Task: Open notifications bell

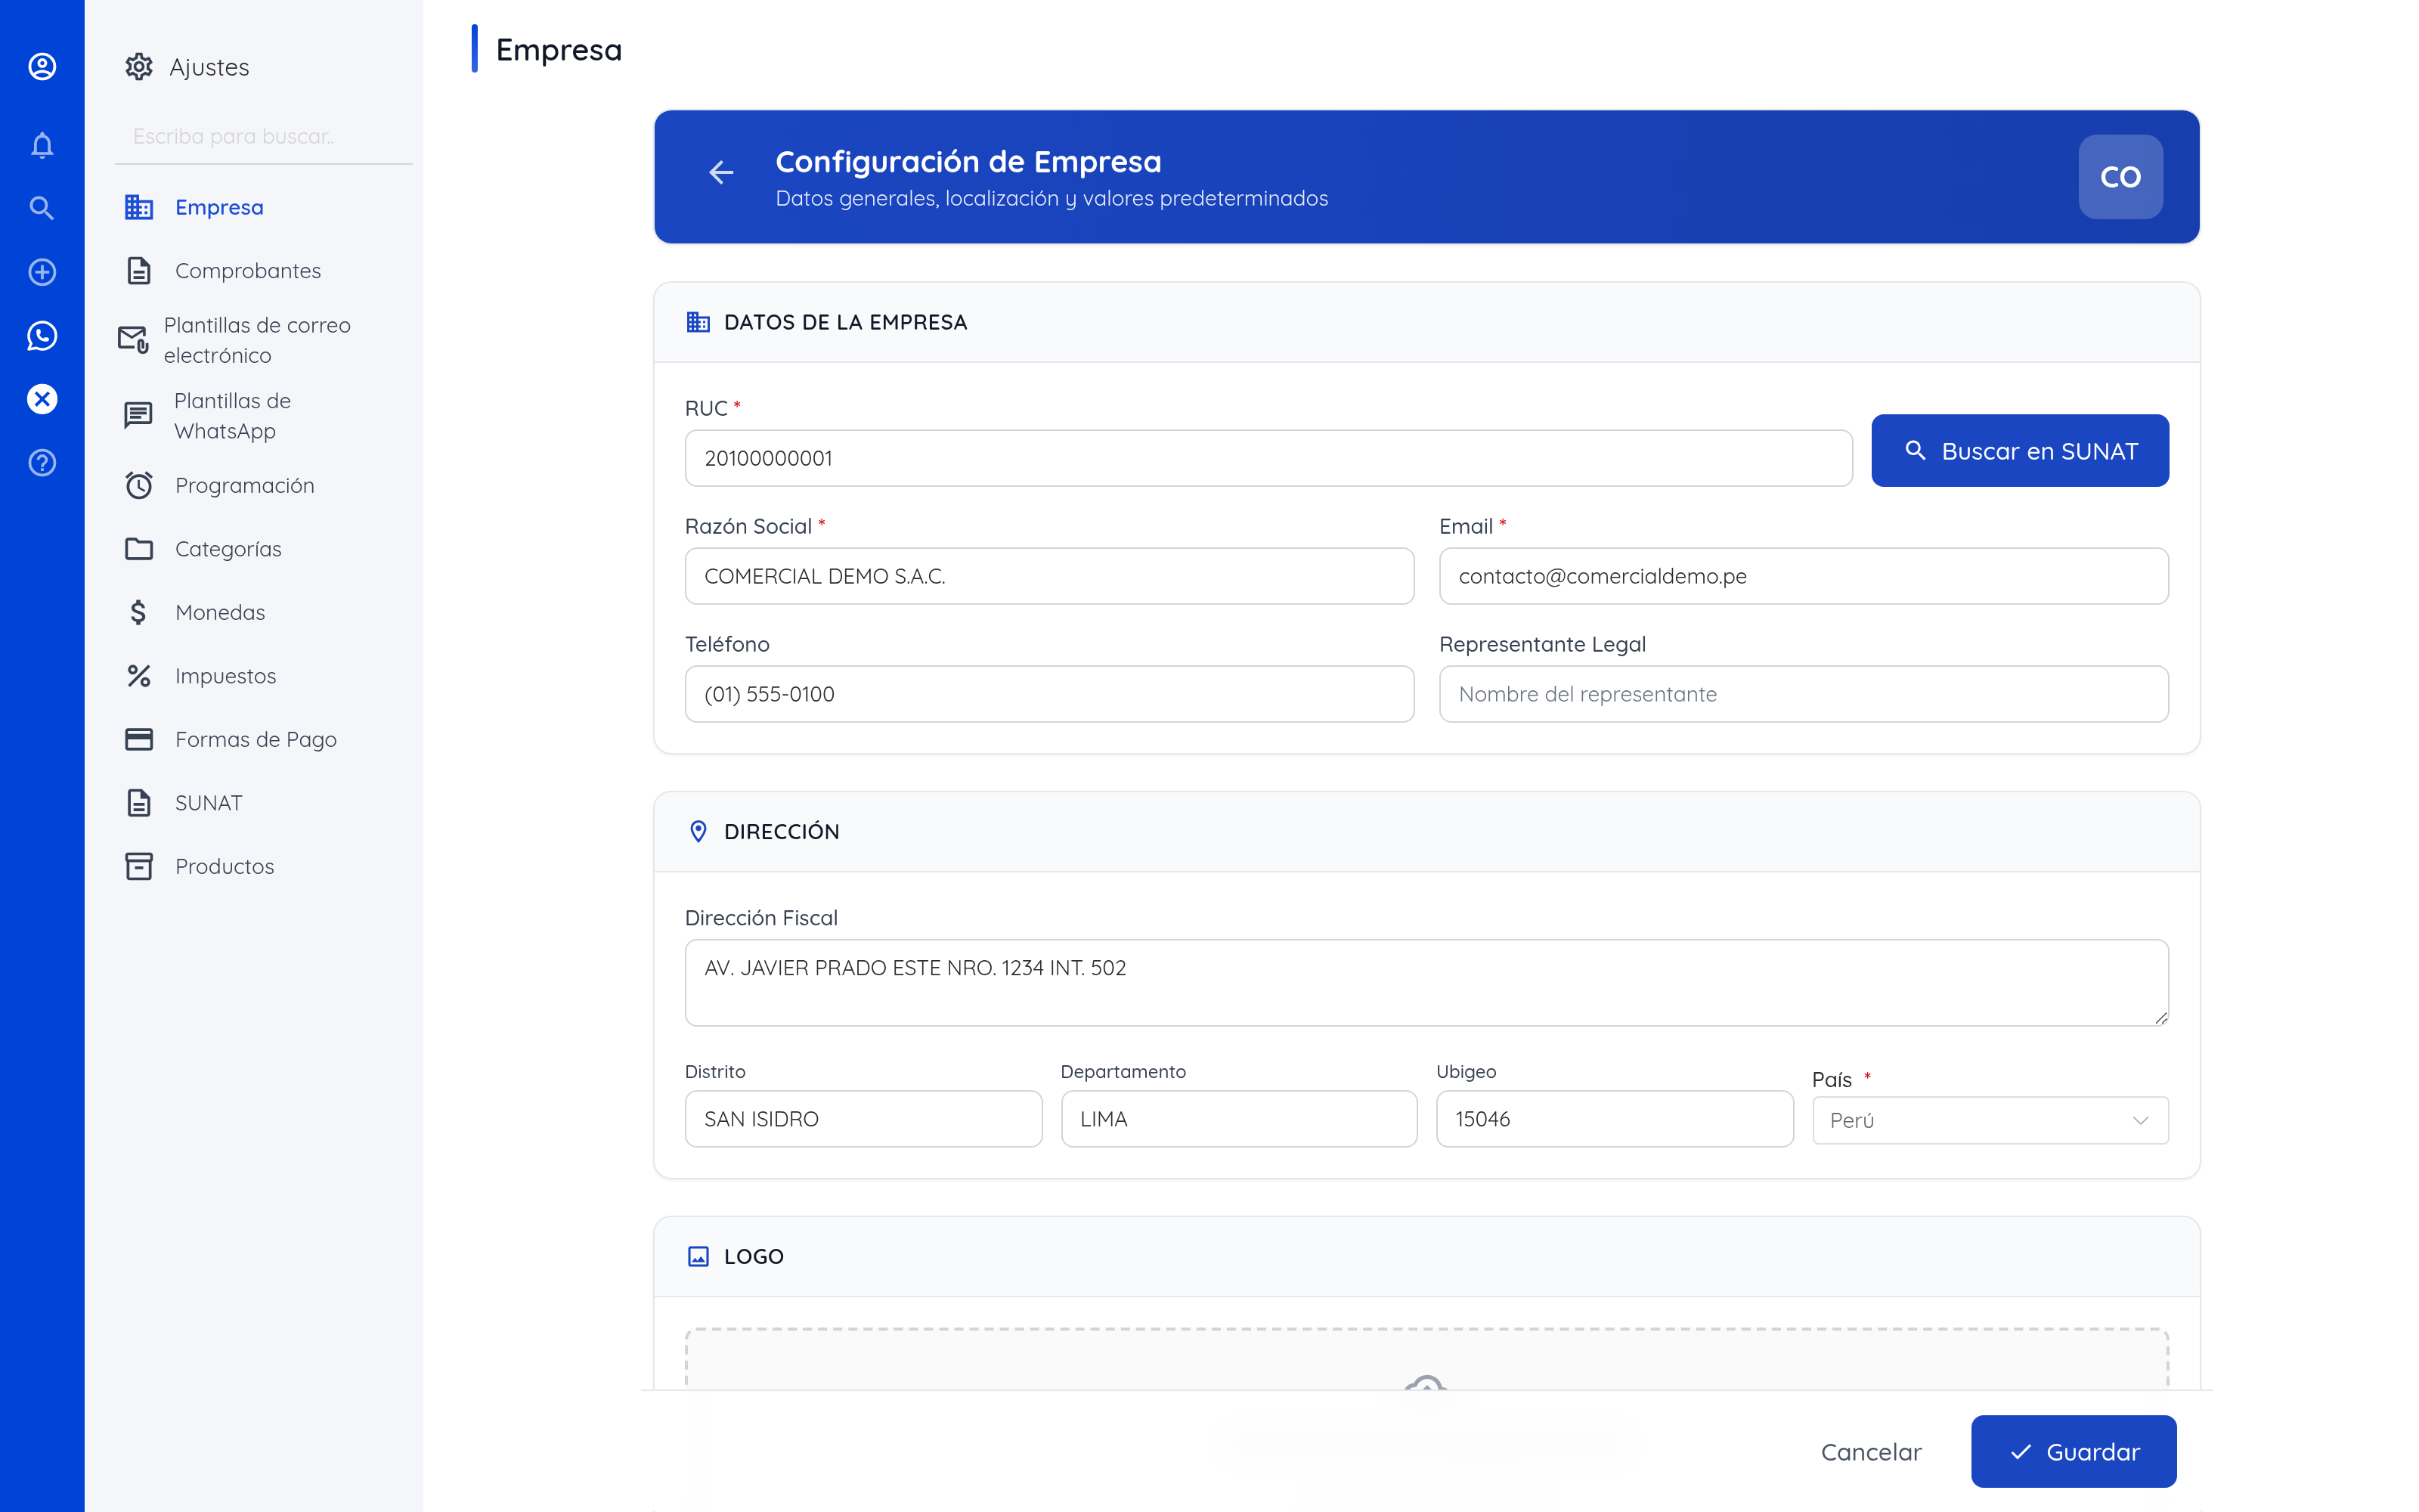Action: coord(42,146)
